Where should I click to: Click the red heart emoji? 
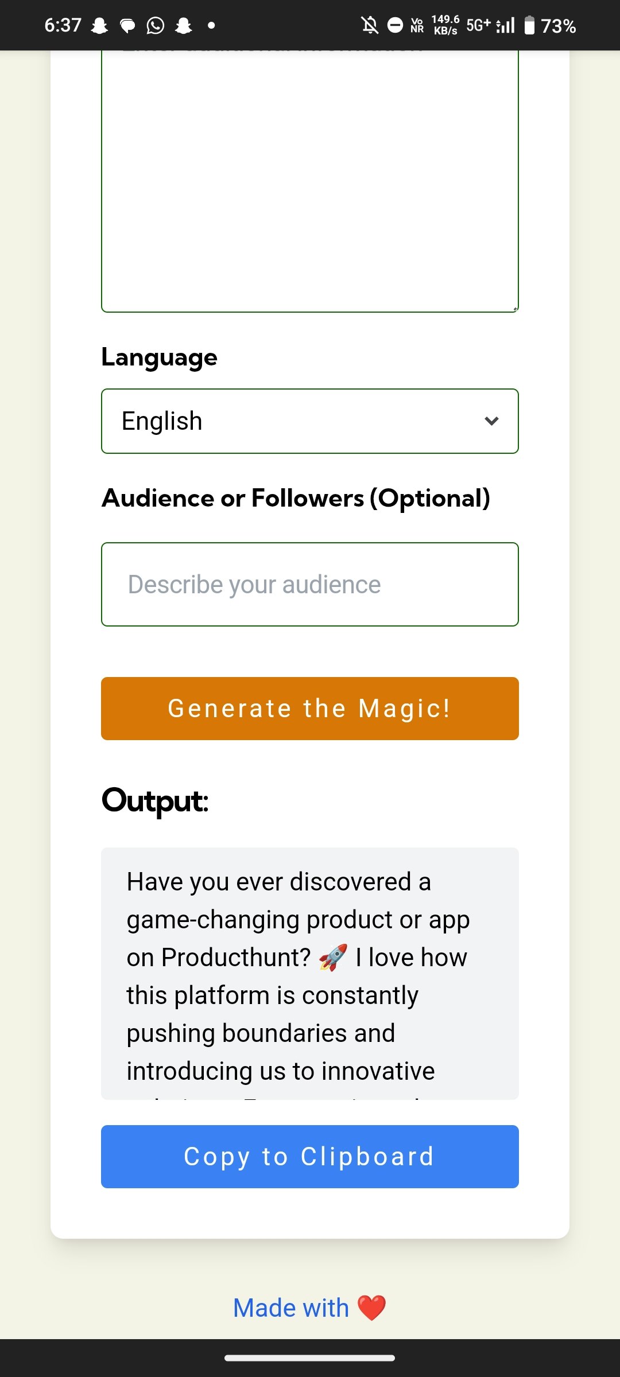click(371, 1308)
